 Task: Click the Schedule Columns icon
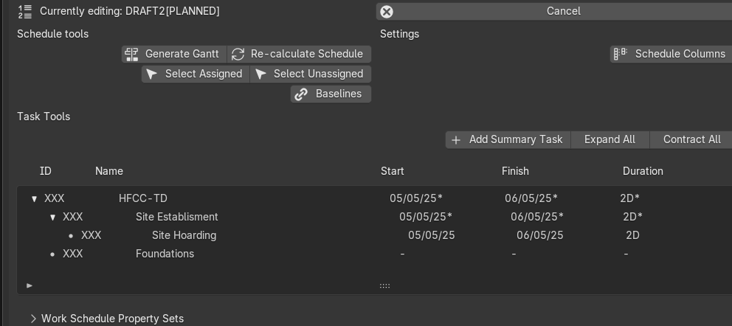tap(620, 54)
